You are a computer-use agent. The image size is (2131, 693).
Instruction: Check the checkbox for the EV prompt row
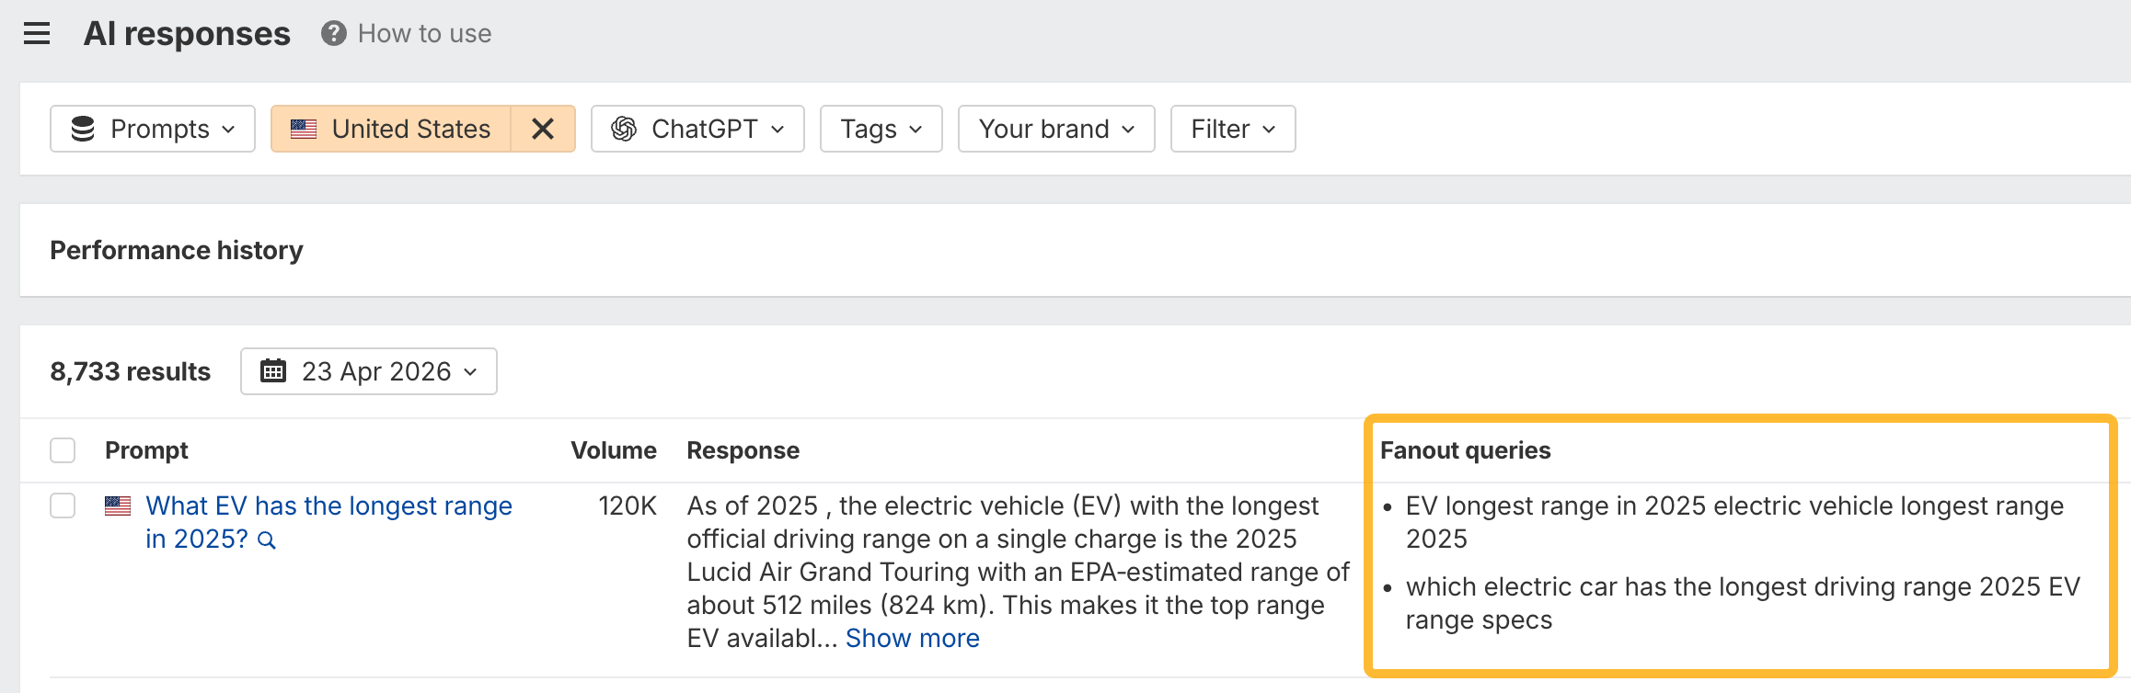click(63, 506)
